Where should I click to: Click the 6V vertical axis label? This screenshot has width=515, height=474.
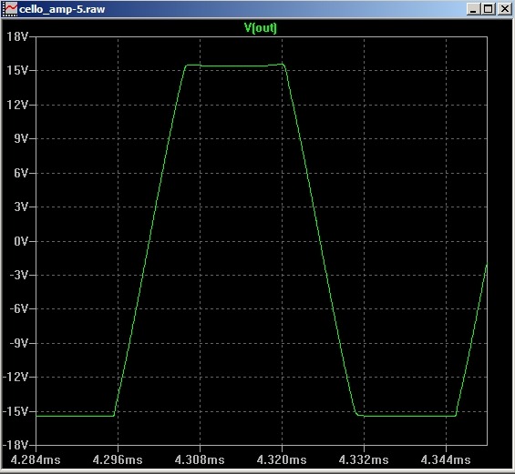[x=21, y=173]
